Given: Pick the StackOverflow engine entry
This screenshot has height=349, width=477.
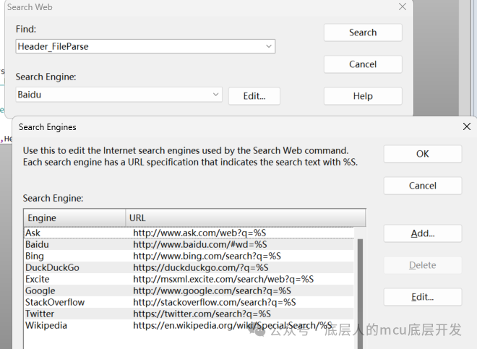Looking at the screenshot, I should click(x=54, y=302).
